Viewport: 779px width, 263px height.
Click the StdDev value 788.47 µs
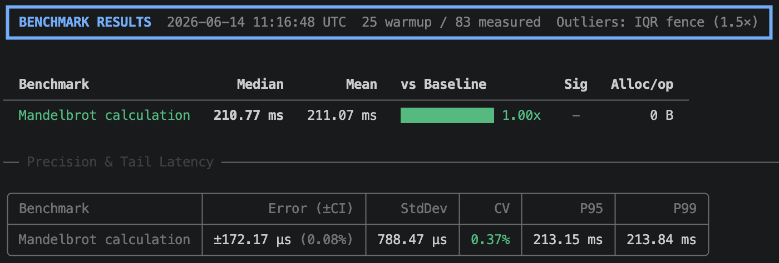(412, 240)
